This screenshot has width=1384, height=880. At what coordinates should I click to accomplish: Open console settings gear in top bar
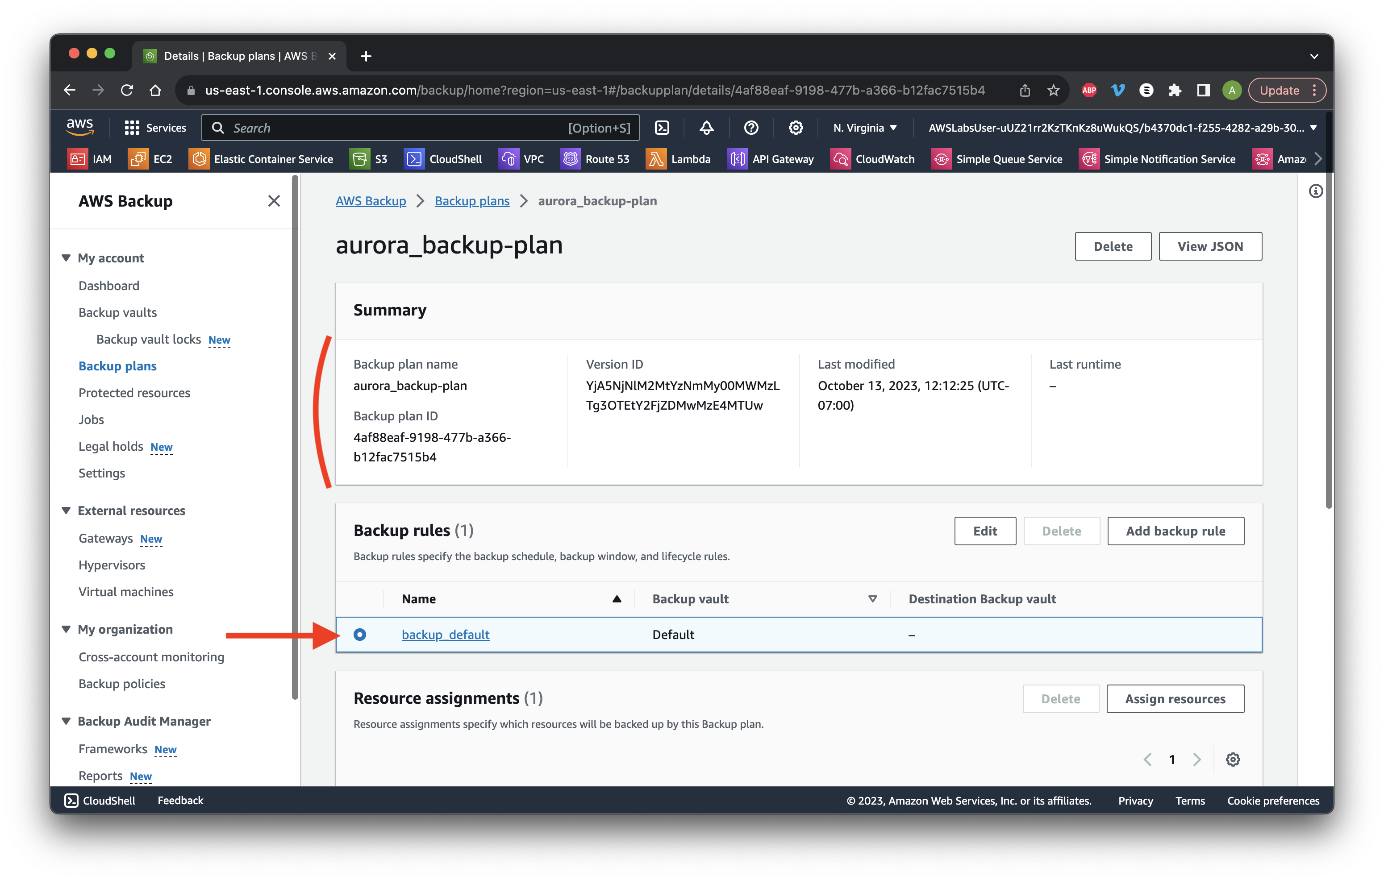(796, 128)
